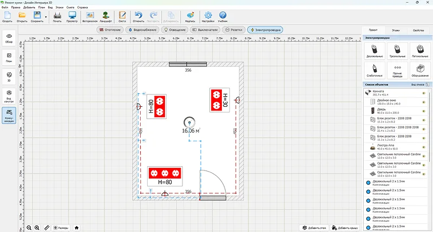Select the Выключатели layer button

(205, 30)
